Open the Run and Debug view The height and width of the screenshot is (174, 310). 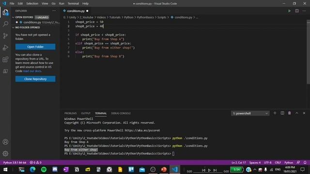pos(5,47)
